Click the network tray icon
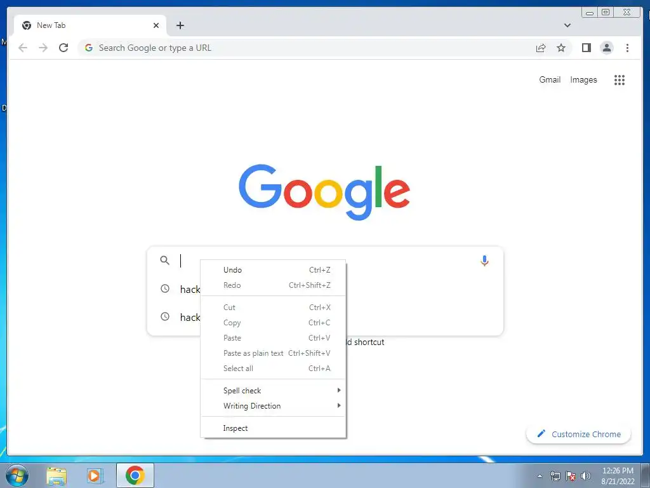 555,476
